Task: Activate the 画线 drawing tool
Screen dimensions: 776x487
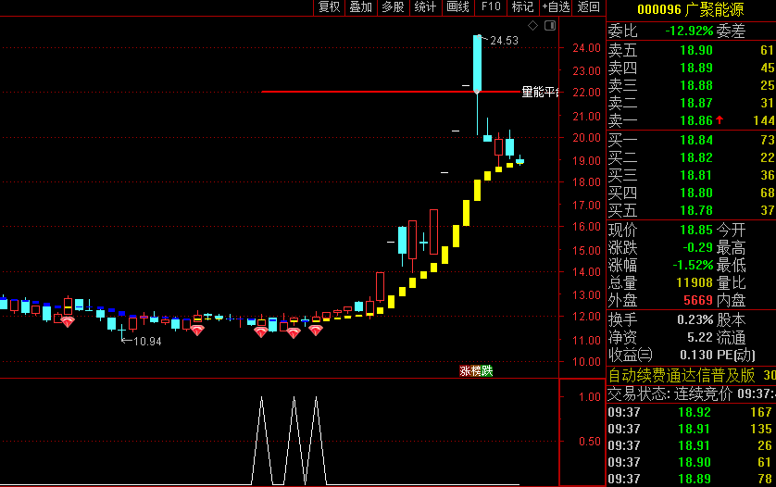Action: 457,6
